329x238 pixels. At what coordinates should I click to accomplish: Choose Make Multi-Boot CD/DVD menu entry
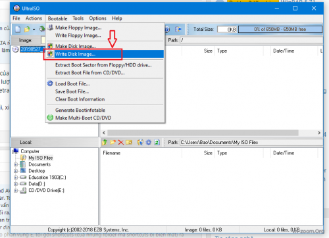click(x=105, y=118)
